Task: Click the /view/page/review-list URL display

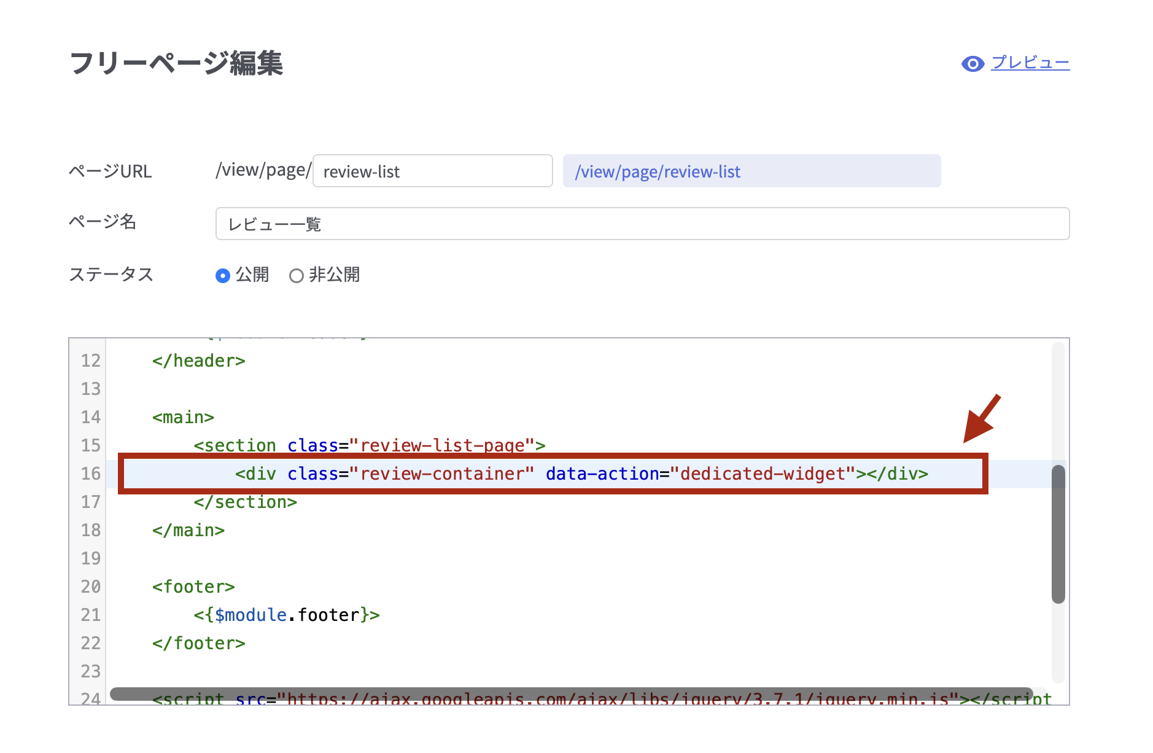Action: (x=751, y=171)
